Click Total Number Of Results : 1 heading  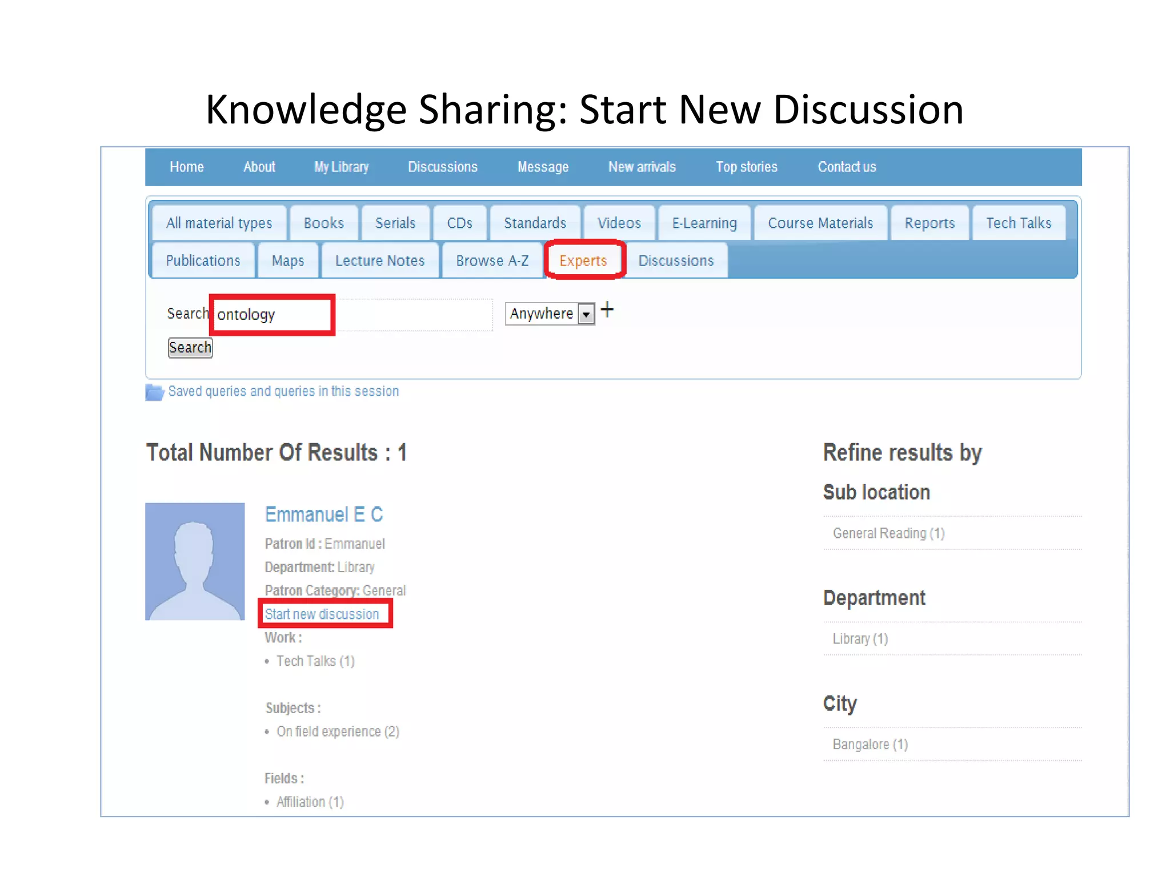coord(277,453)
